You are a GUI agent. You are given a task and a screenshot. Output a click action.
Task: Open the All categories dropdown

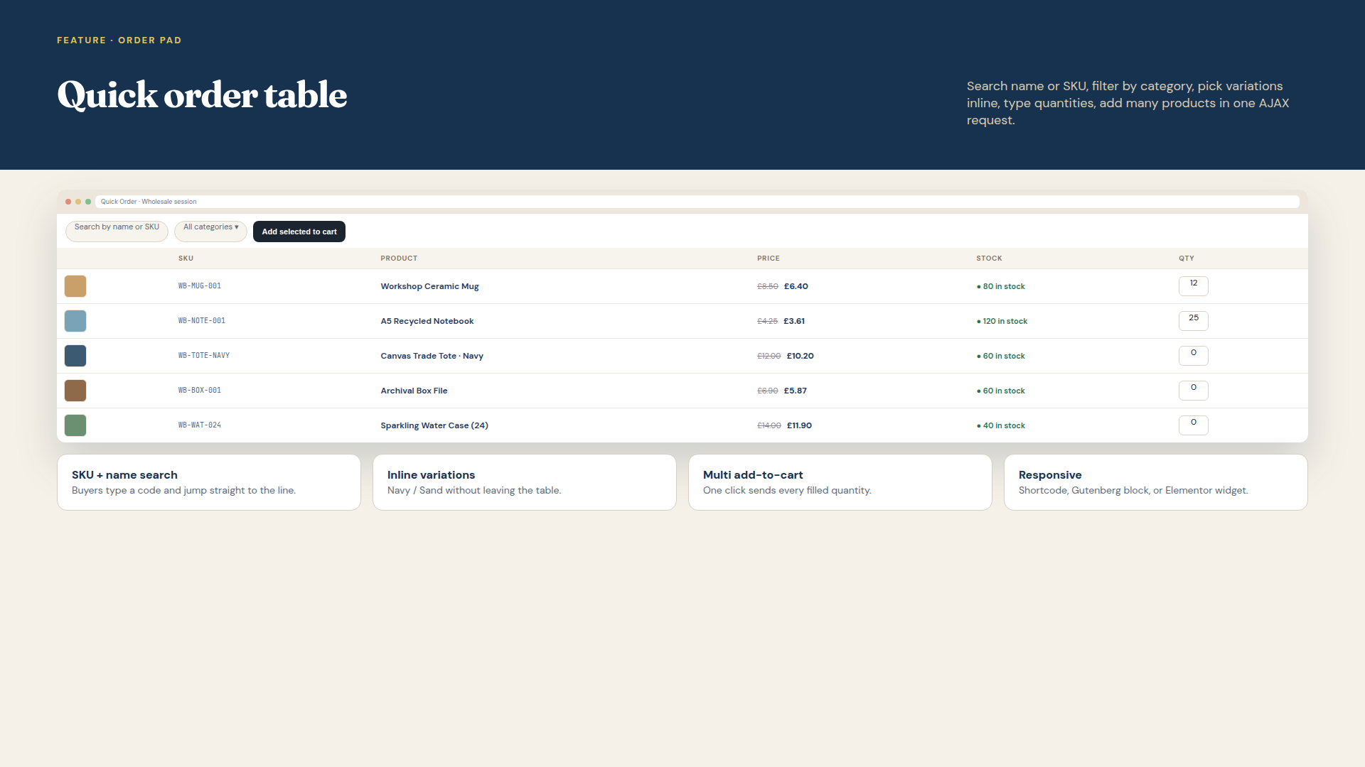pos(210,232)
